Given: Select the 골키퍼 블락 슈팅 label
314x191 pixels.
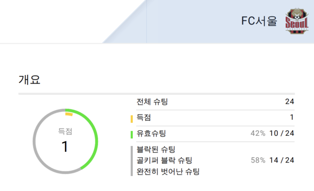Looking at the screenshot, I should point(164,161).
